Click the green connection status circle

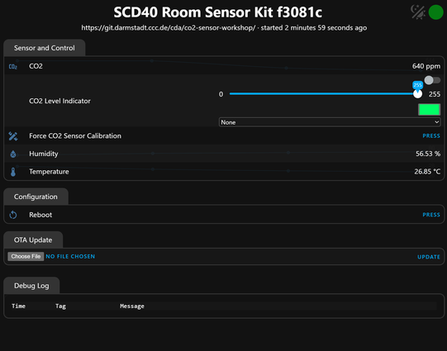(x=436, y=12)
